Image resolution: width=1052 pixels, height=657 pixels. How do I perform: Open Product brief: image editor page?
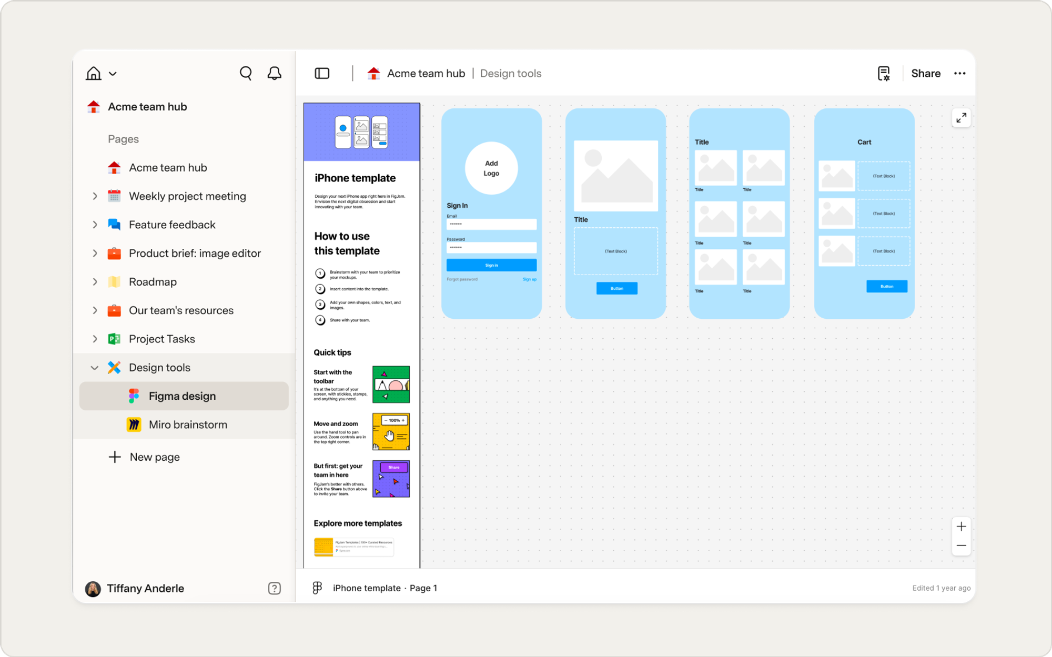[195, 253]
